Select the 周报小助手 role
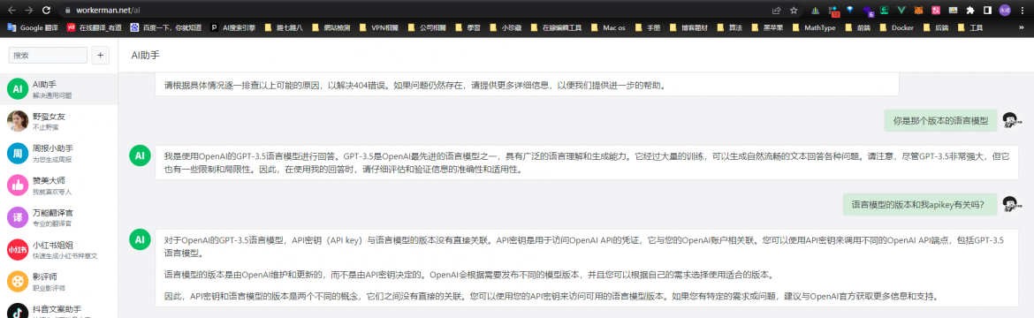This screenshot has height=318, width=1034. tap(58, 153)
